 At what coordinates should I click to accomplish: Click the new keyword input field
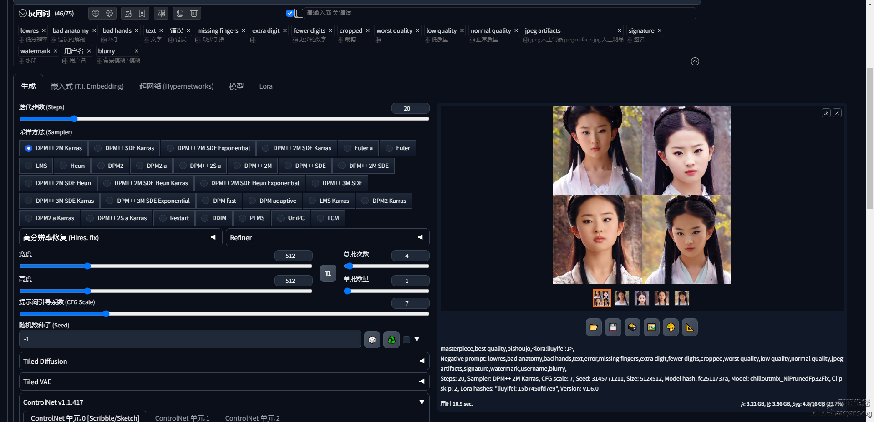pos(500,13)
